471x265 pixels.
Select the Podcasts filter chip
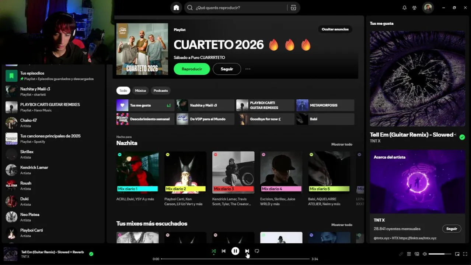(x=161, y=91)
